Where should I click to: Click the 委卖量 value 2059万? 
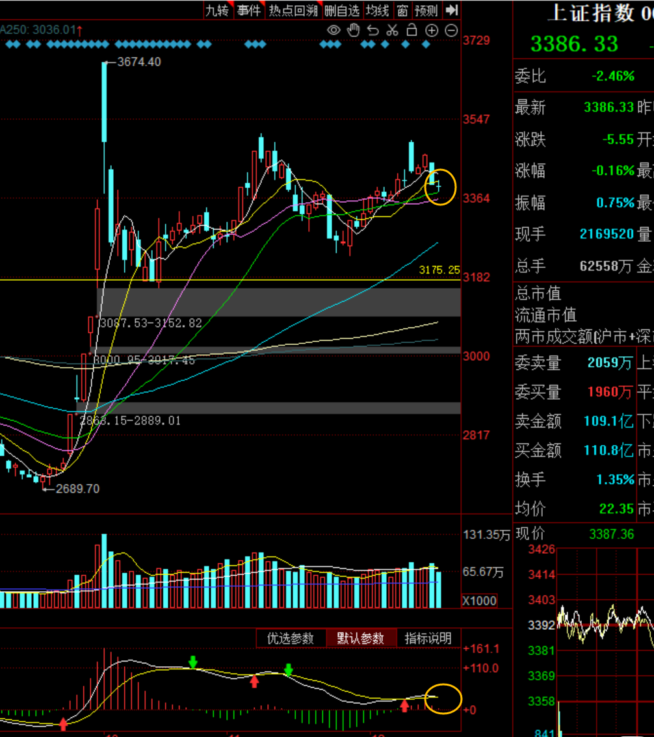click(x=610, y=363)
